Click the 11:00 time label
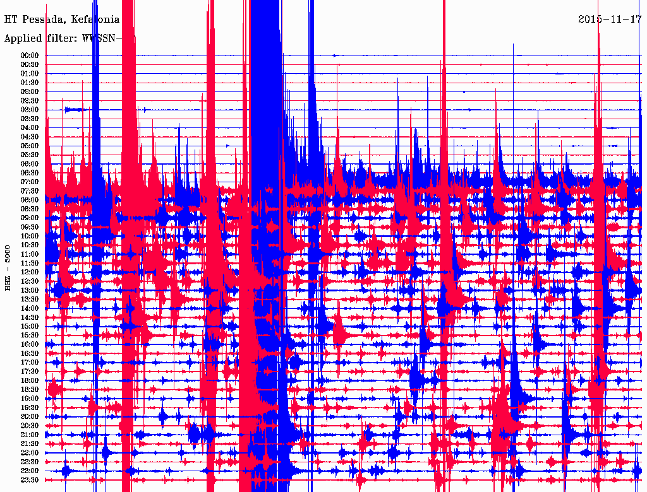This screenshot has width=647, height=492. [30, 254]
